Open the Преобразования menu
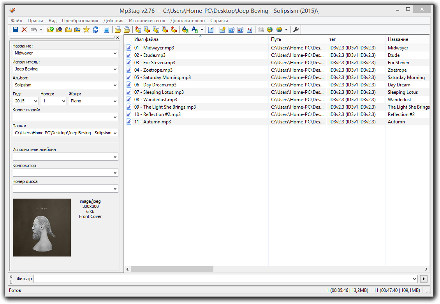This screenshot has height=304, width=440. 80,21
